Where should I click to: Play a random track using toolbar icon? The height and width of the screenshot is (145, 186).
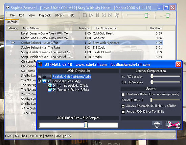tap(116, 15)
